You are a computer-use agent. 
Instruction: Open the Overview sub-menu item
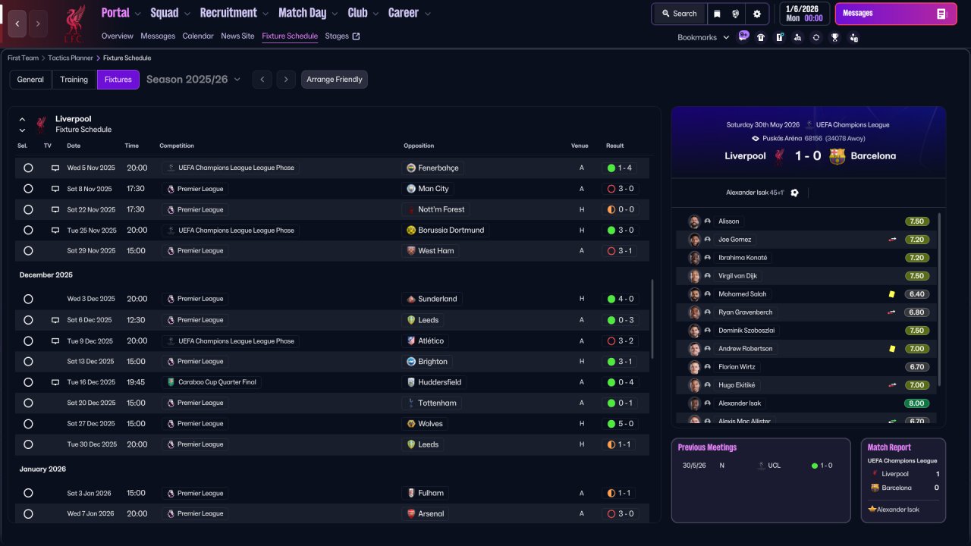tap(117, 36)
